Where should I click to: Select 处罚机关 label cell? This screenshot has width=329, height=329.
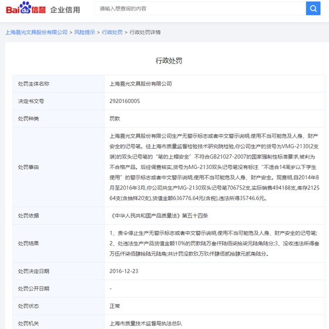point(59,322)
